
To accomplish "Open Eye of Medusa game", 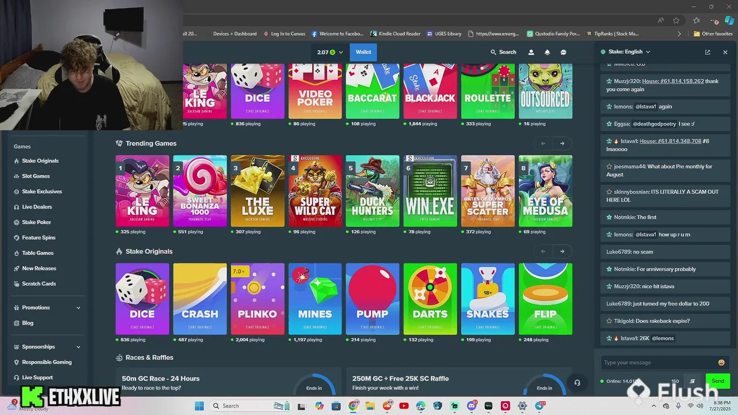I will click(x=545, y=191).
